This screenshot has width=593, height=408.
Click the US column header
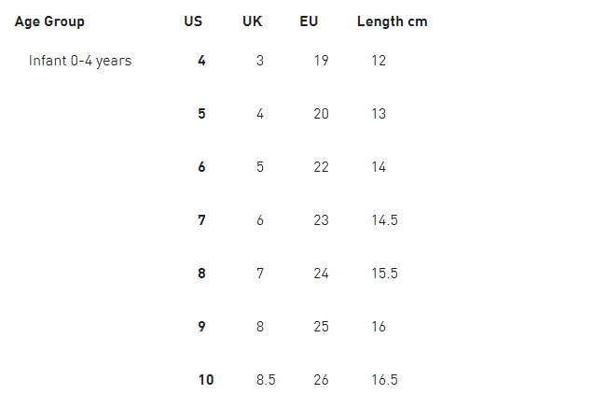pos(193,21)
